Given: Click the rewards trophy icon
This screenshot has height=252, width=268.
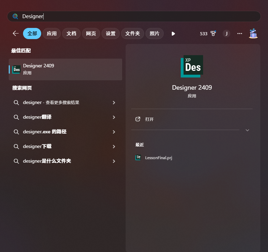Looking at the screenshot, I should pos(213,34).
